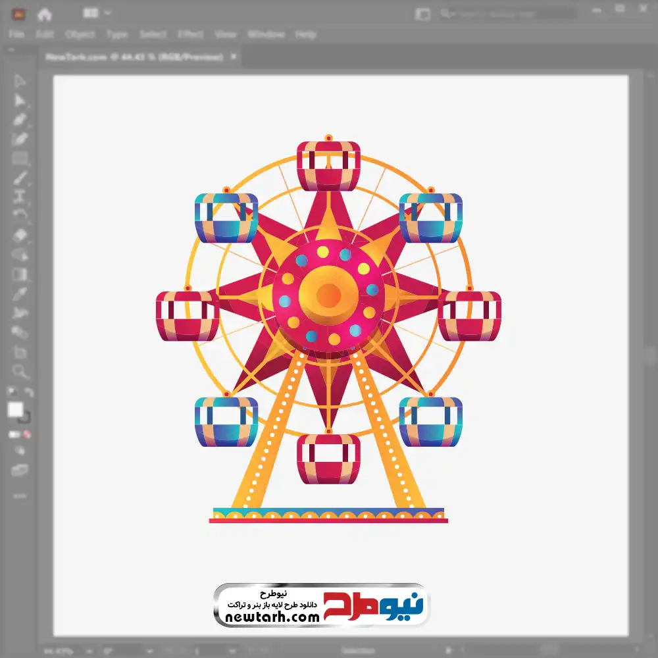The width and height of the screenshot is (658, 658).
Task: Select the Direct Selection tool
Action: click(20, 100)
